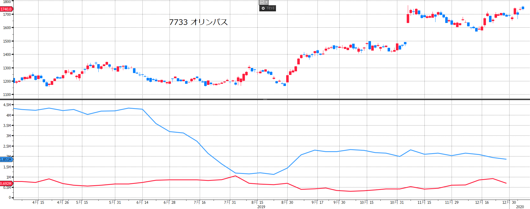Click the 1800 price axis label
The width and height of the screenshot is (530, 209).
7,2
